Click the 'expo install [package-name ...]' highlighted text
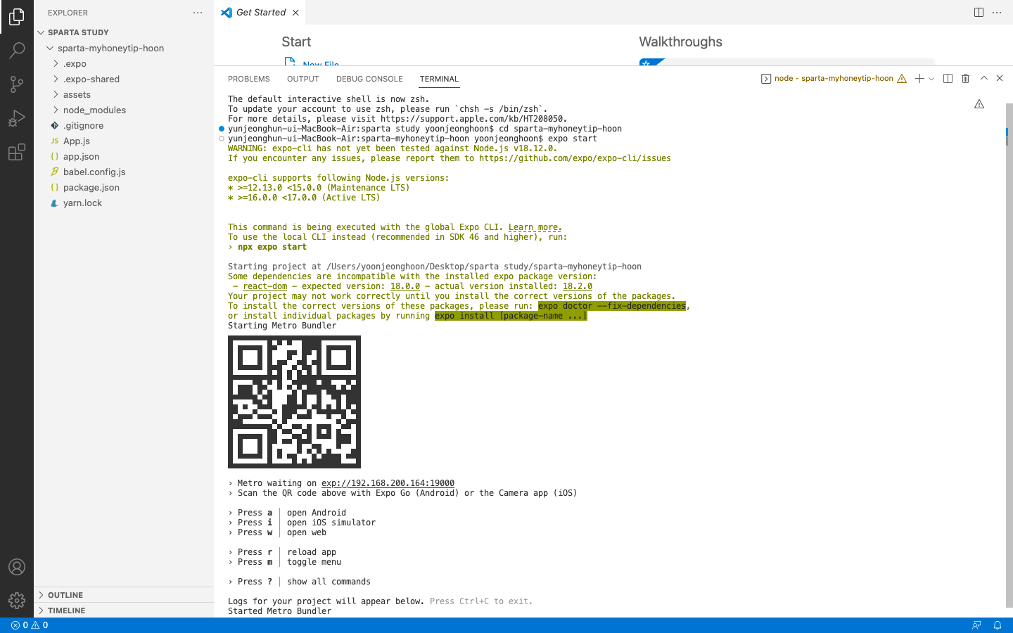The height and width of the screenshot is (633, 1013). 511,316
